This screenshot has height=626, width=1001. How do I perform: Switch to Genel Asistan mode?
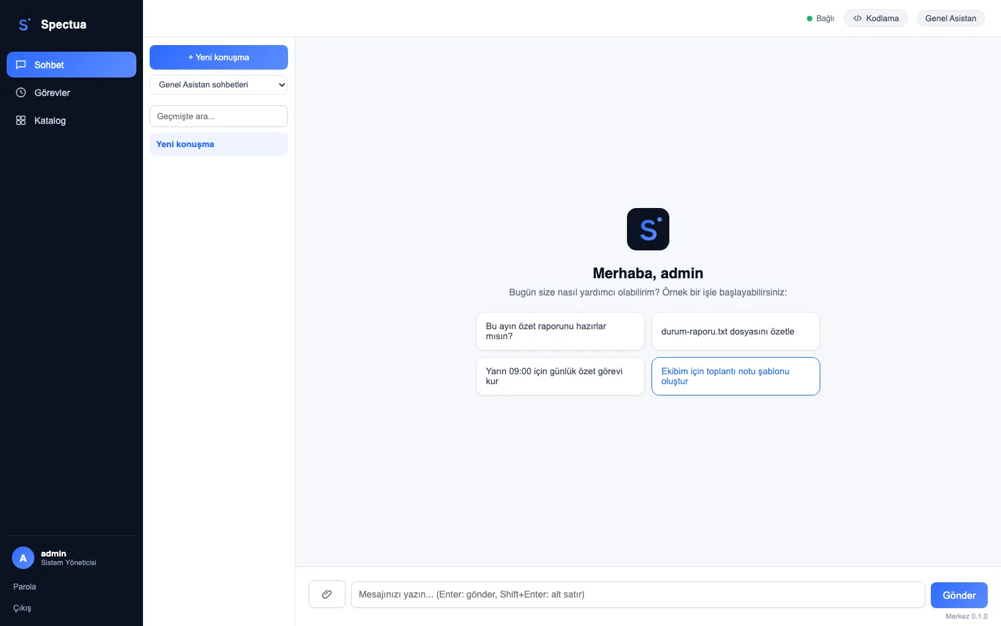click(951, 19)
